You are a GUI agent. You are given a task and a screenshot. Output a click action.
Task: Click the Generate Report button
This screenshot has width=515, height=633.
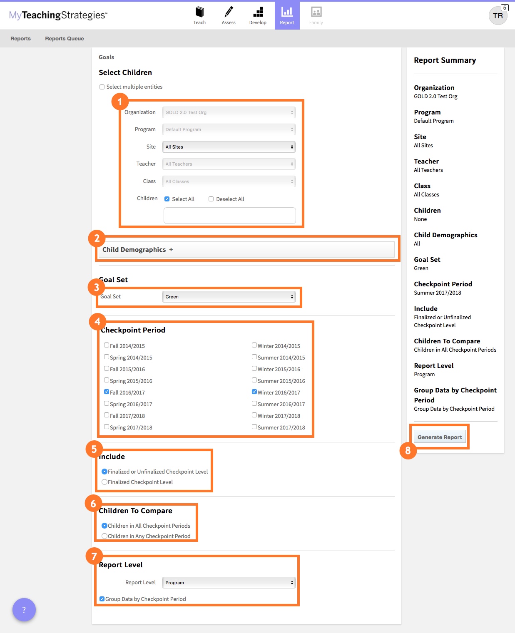point(440,437)
